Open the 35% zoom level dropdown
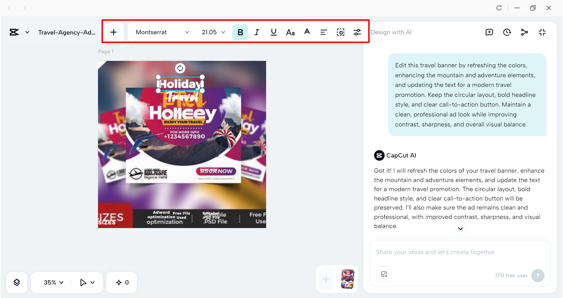563x298 pixels. tap(53, 282)
